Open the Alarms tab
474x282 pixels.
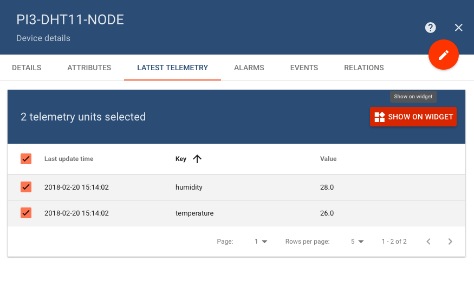coord(249,68)
